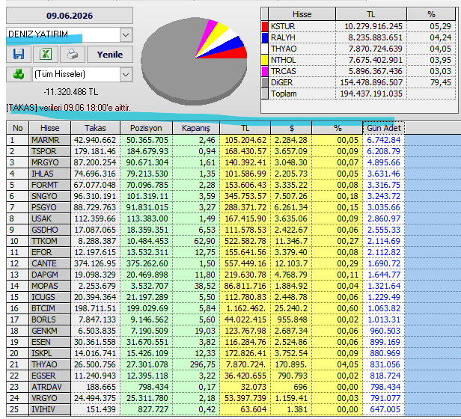
Task: Click the 6.742.84 Gün Adet value
Action: [x=384, y=140]
